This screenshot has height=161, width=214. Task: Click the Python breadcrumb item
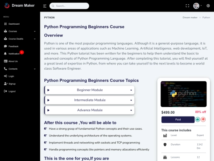tap(206, 17)
